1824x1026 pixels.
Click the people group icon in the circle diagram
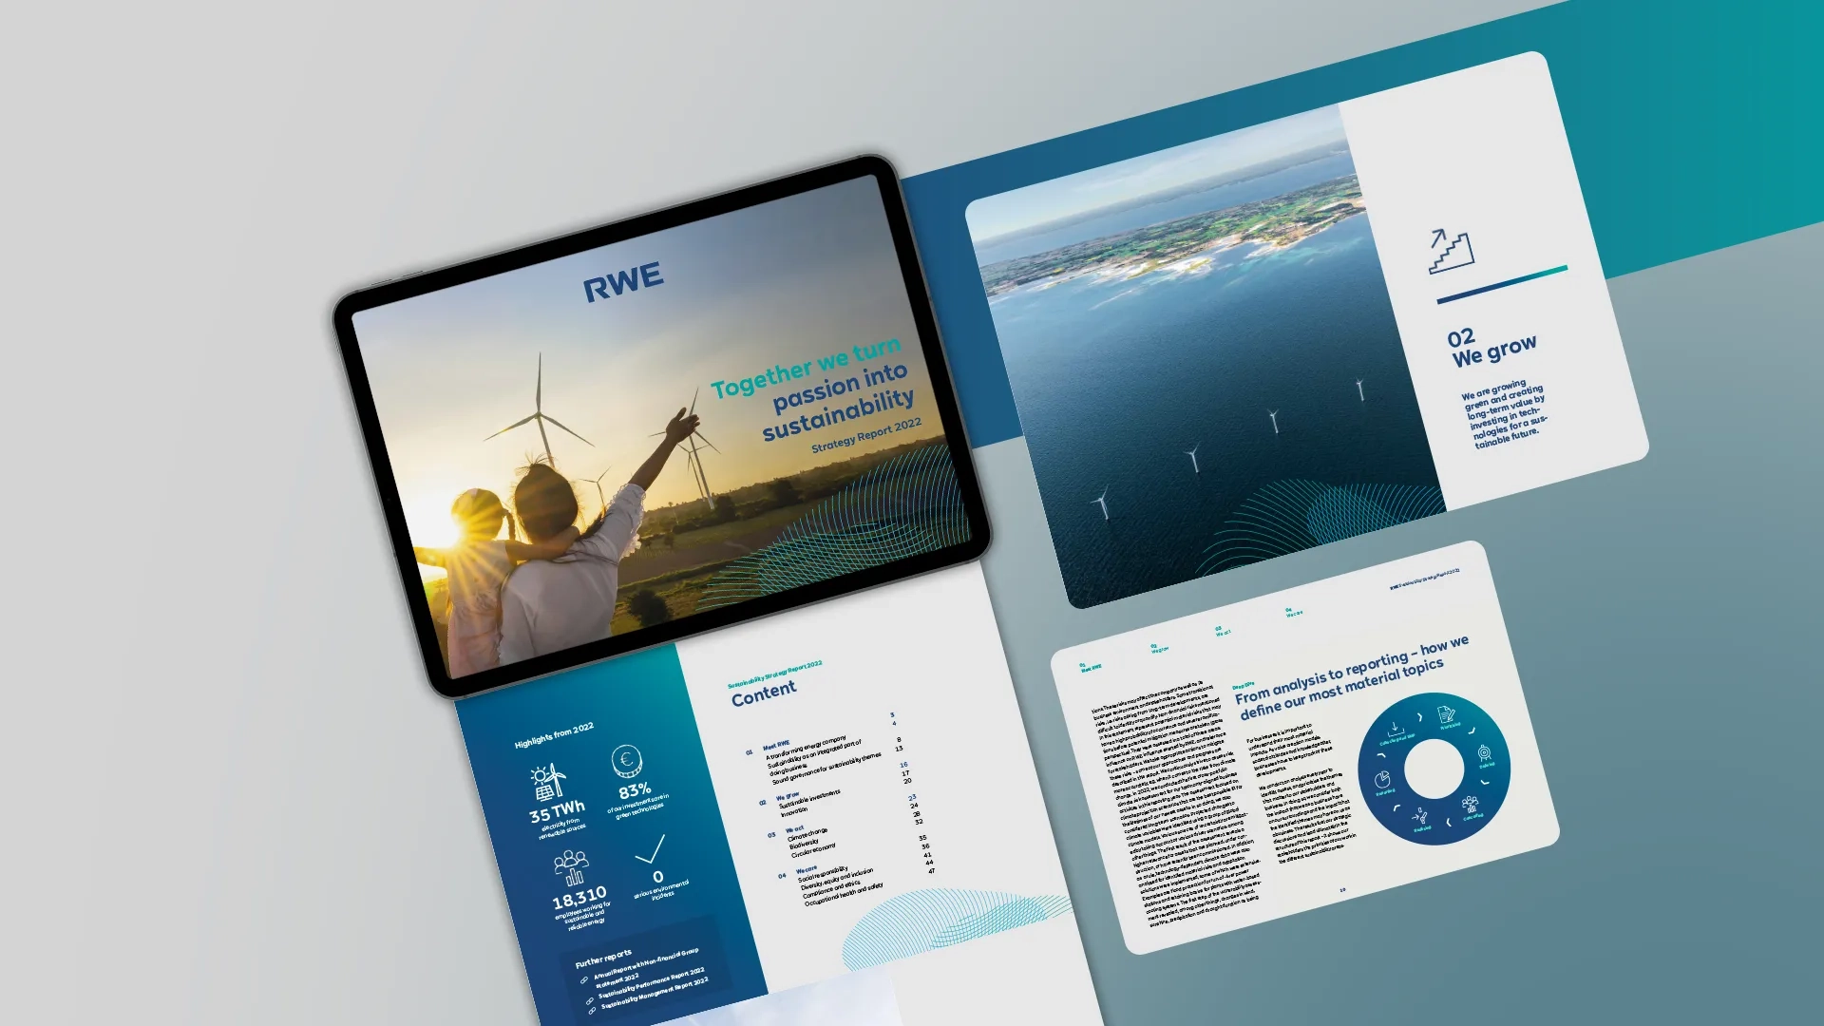[x=1470, y=805]
